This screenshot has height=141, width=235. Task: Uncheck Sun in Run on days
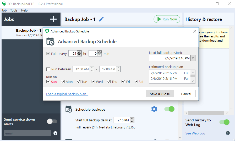click(x=48, y=82)
